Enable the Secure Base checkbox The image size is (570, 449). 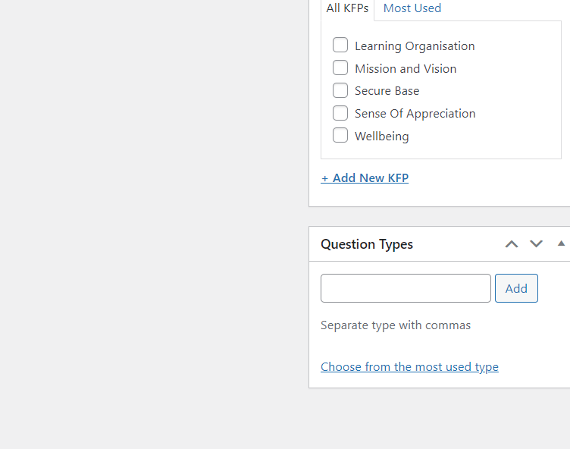[340, 90]
